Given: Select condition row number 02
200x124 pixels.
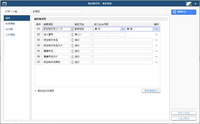Looking at the screenshot, I should (x=39, y=34).
